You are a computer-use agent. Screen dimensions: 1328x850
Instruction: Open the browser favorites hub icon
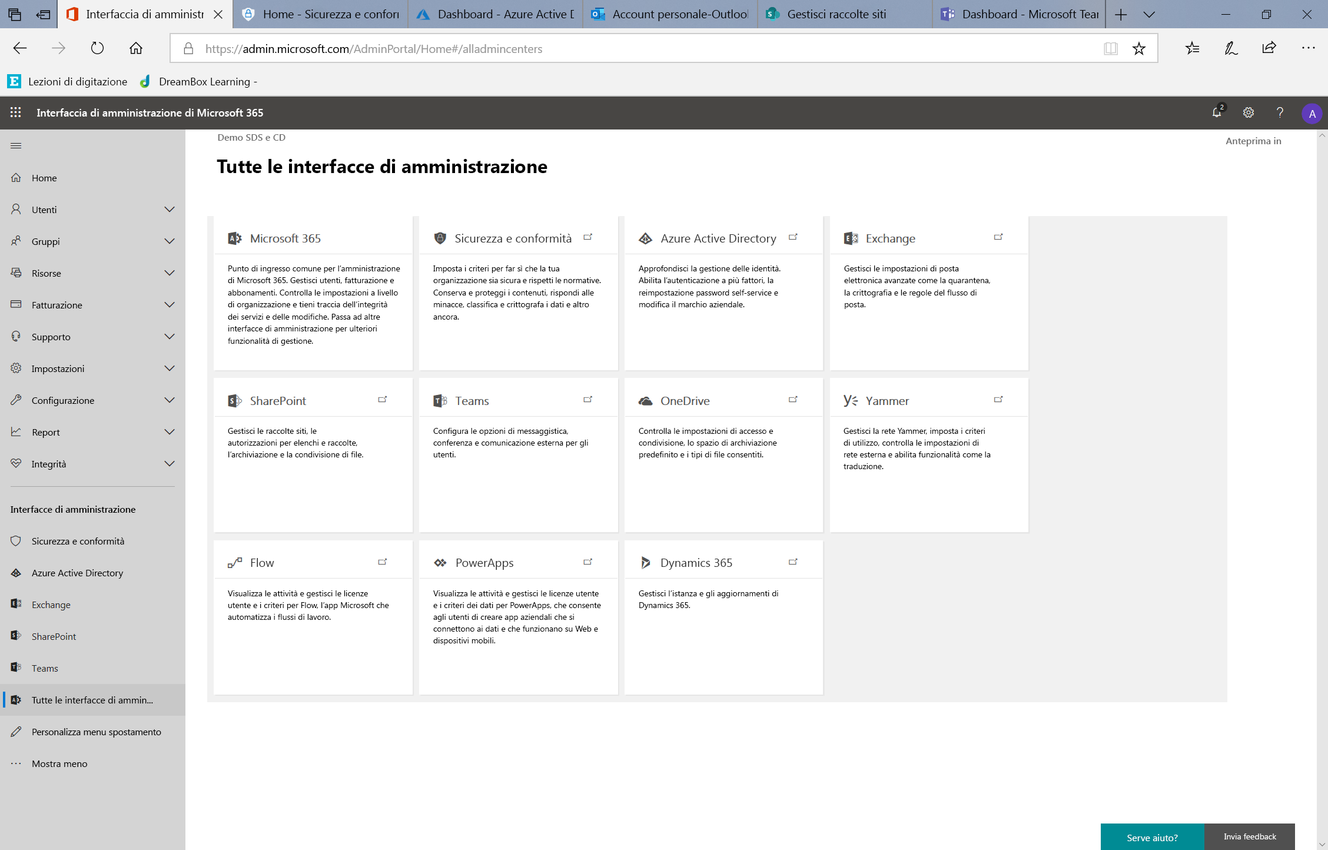1193,48
